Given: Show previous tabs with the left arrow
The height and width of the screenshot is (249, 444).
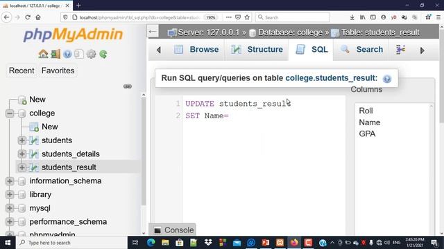Looking at the screenshot, I should 159,50.
